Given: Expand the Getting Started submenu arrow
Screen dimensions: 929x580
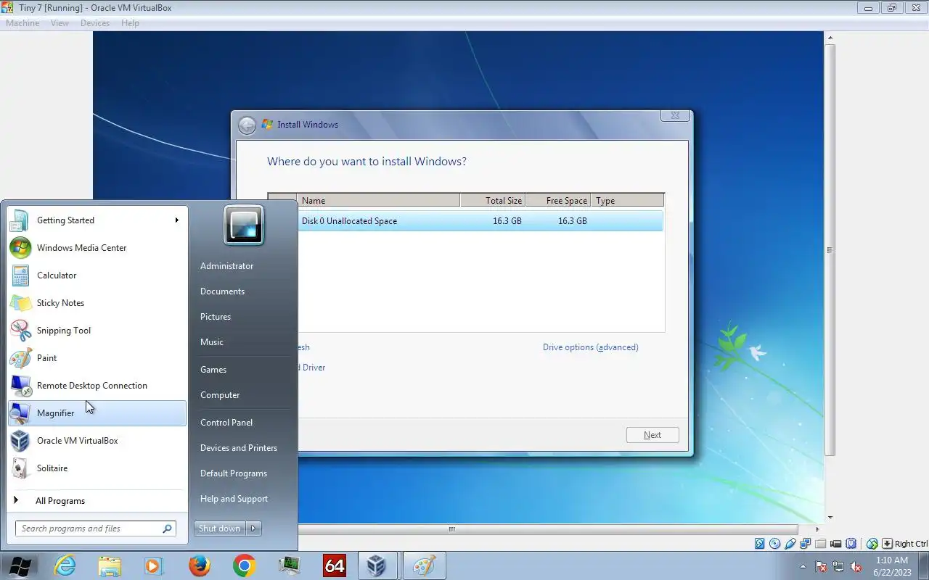Looking at the screenshot, I should click(176, 220).
